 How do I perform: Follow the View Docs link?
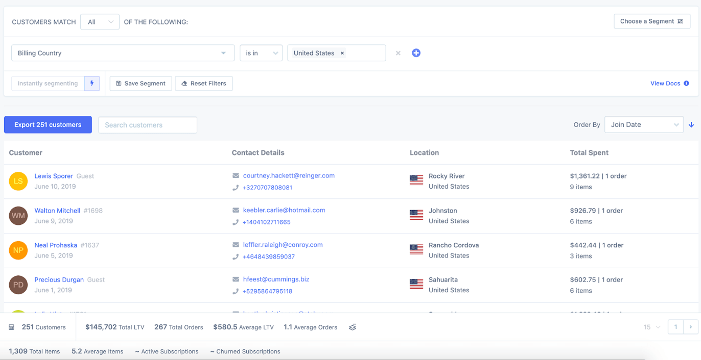pyautogui.click(x=665, y=83)
